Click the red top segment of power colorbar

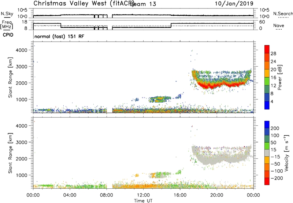pyautogui.click(x=267, y=49)
